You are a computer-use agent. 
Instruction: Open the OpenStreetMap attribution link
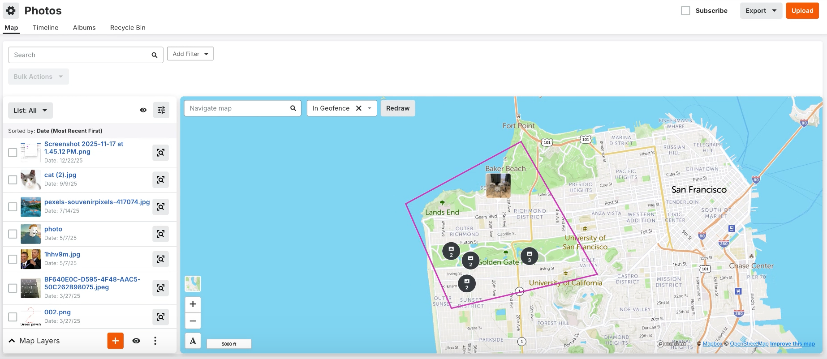tap(749, 344)
